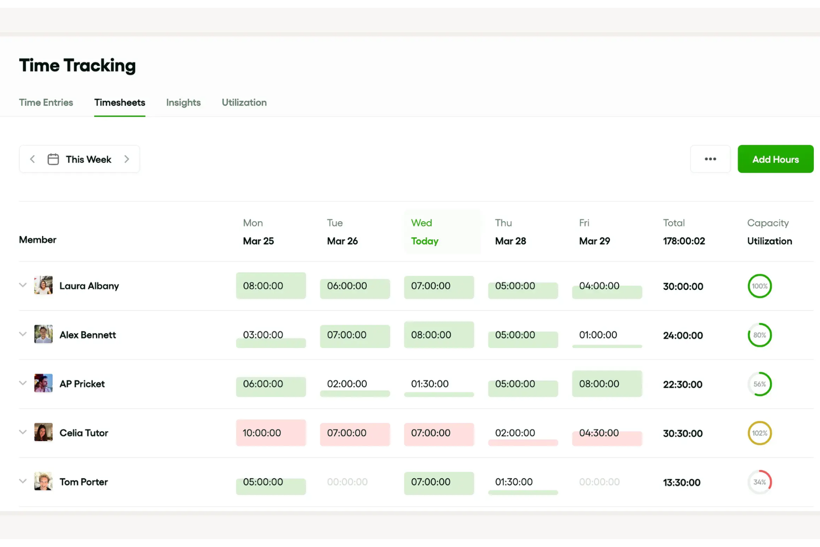Image resolution: width=820 pixels, height=547 pixels.
Task: Expand Alex Bennett's row
Action: coord(23,334)
